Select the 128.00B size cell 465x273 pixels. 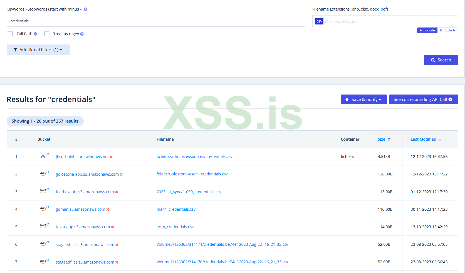[x=385, y=174]
